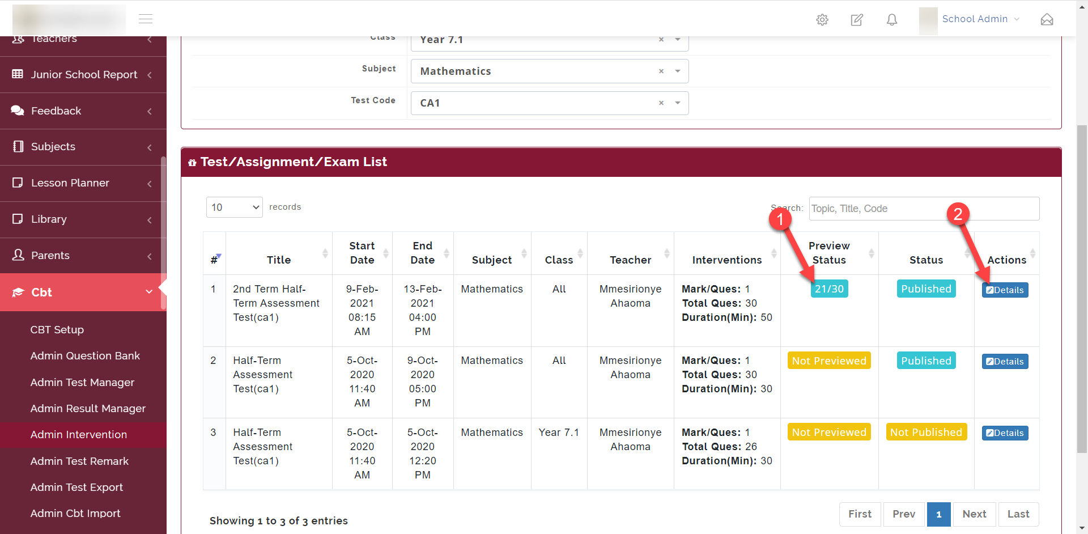The width and height of the screenshot is (1088, 534).
Task: Sort table by Subject column
Action: (x=492, y=253)
